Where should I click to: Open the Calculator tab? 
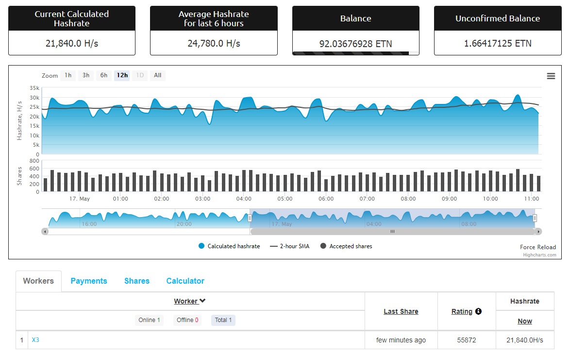(x=185, y=281)
